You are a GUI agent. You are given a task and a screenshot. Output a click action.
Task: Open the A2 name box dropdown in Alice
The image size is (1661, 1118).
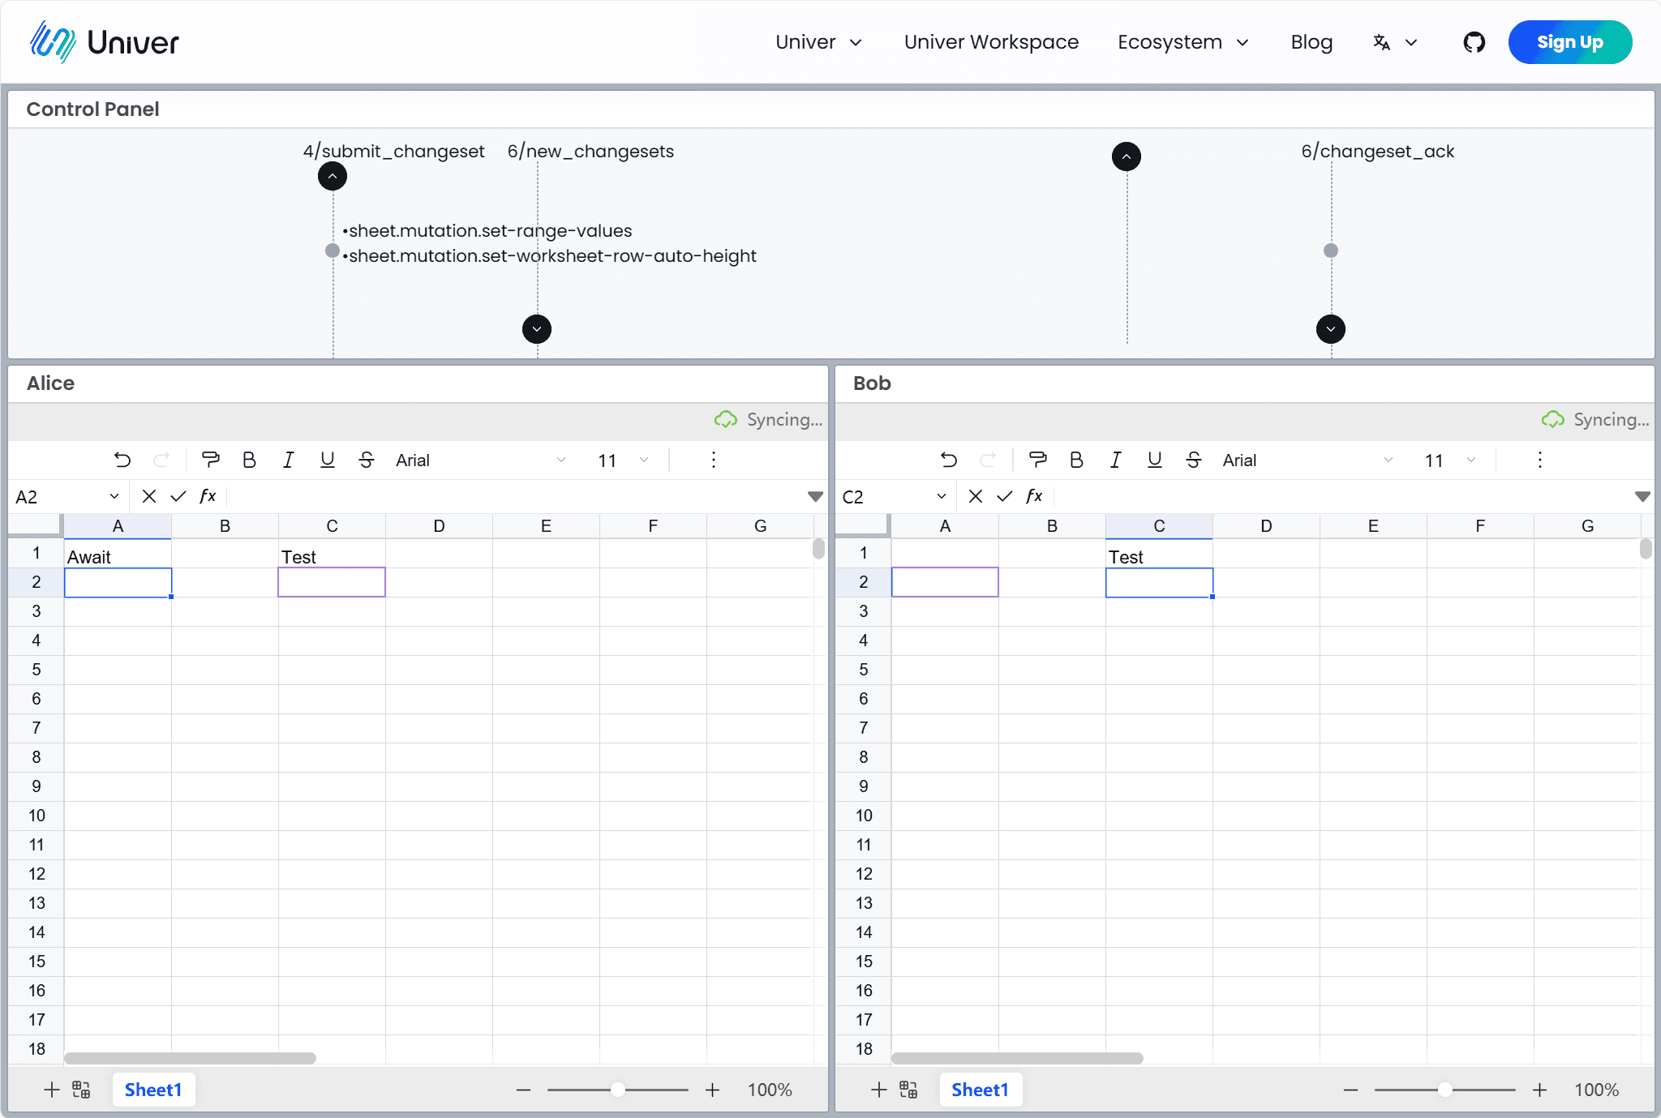(x=114, y=495)
